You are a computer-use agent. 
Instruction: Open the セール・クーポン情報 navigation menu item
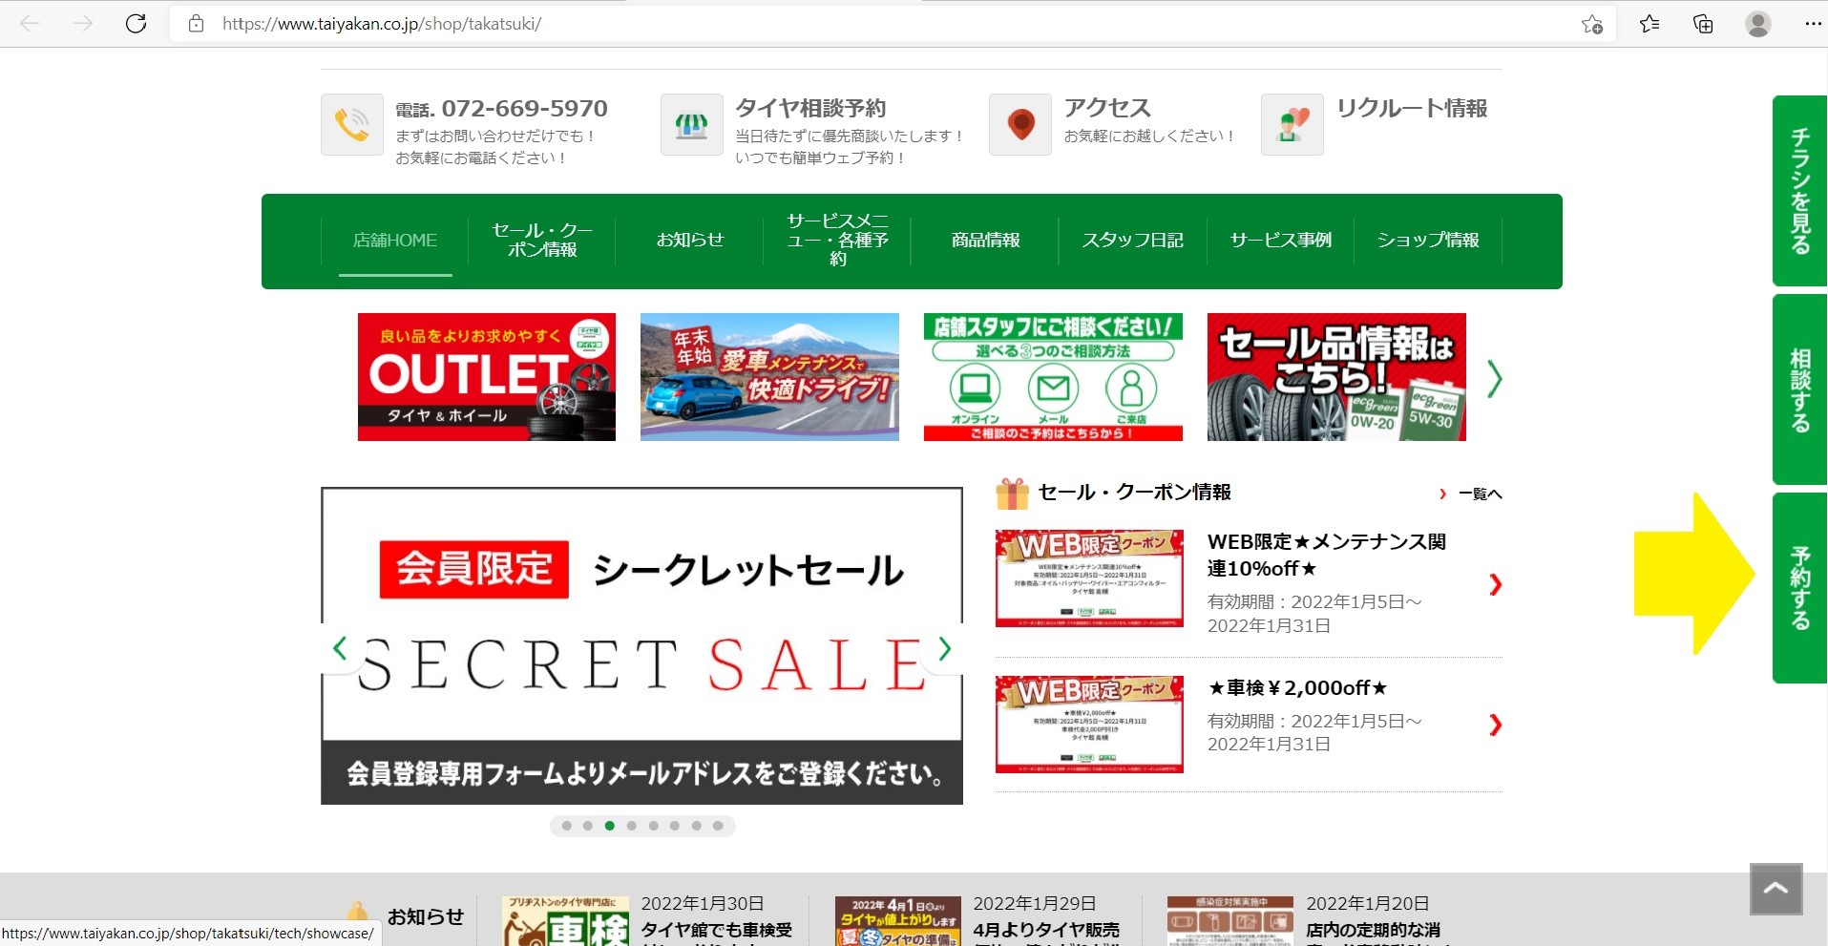coord(542,241)
